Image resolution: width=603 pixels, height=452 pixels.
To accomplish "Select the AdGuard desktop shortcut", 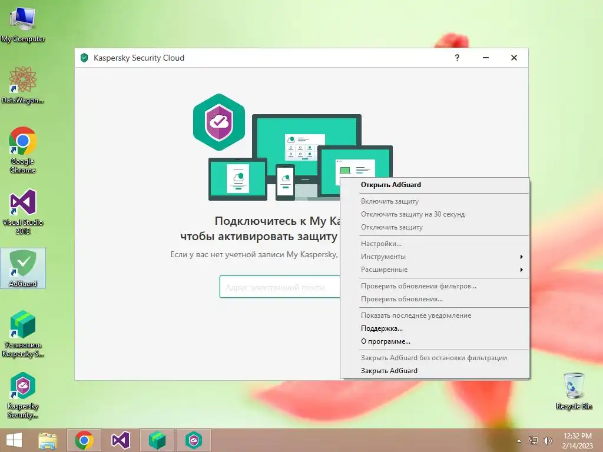I will (x=23, y=268).
